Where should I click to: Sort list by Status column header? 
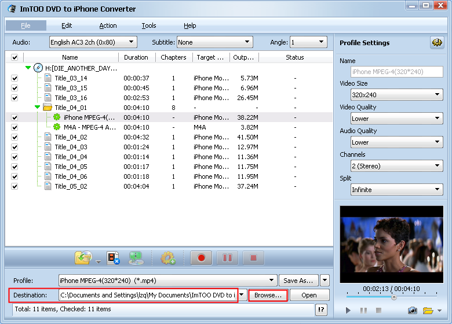pyautogui.click(x=294, y=57)
